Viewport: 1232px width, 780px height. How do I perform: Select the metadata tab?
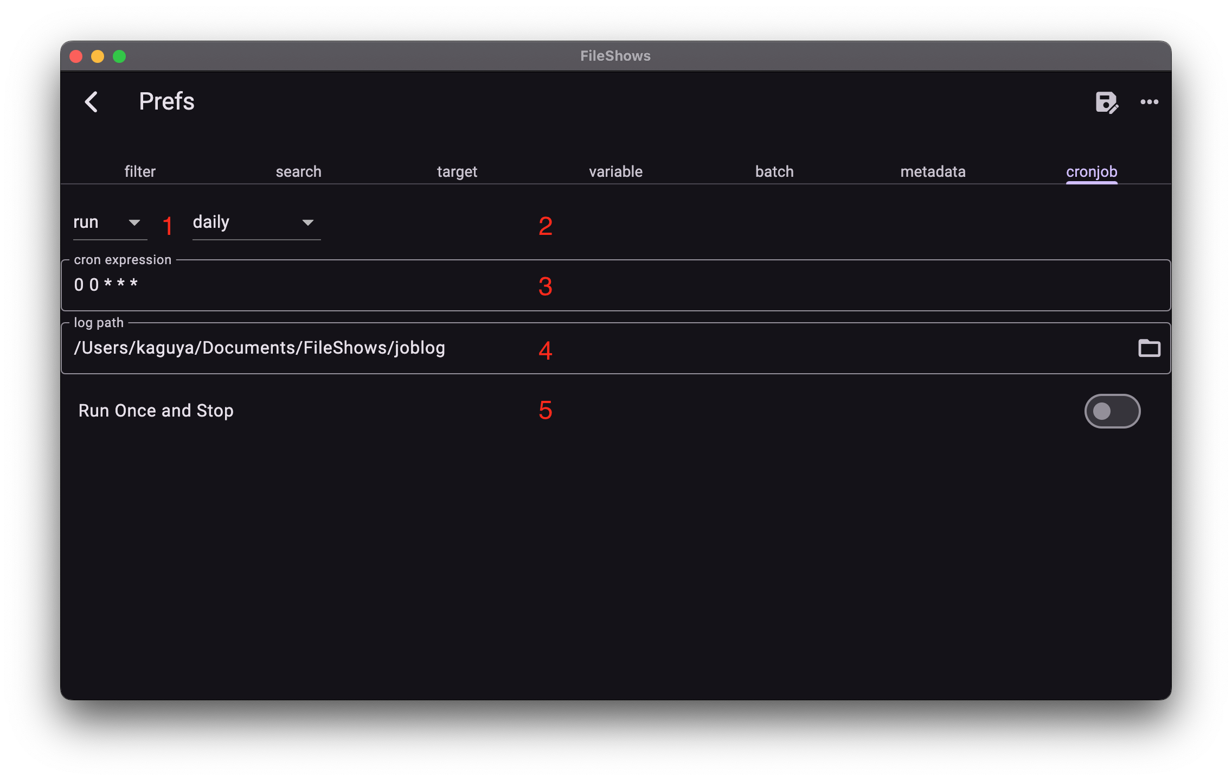(x=933, y=171)
